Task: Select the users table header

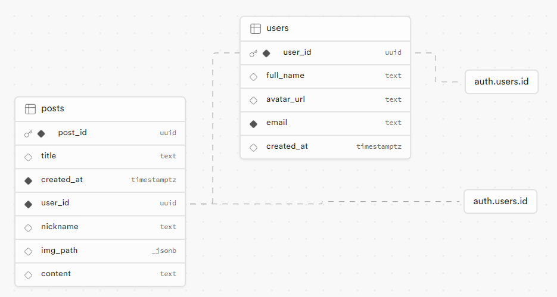Action: 325,29
